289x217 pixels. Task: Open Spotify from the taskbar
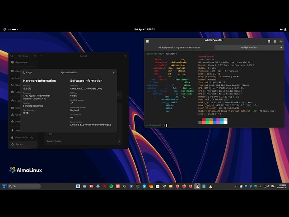click(111, 186)
